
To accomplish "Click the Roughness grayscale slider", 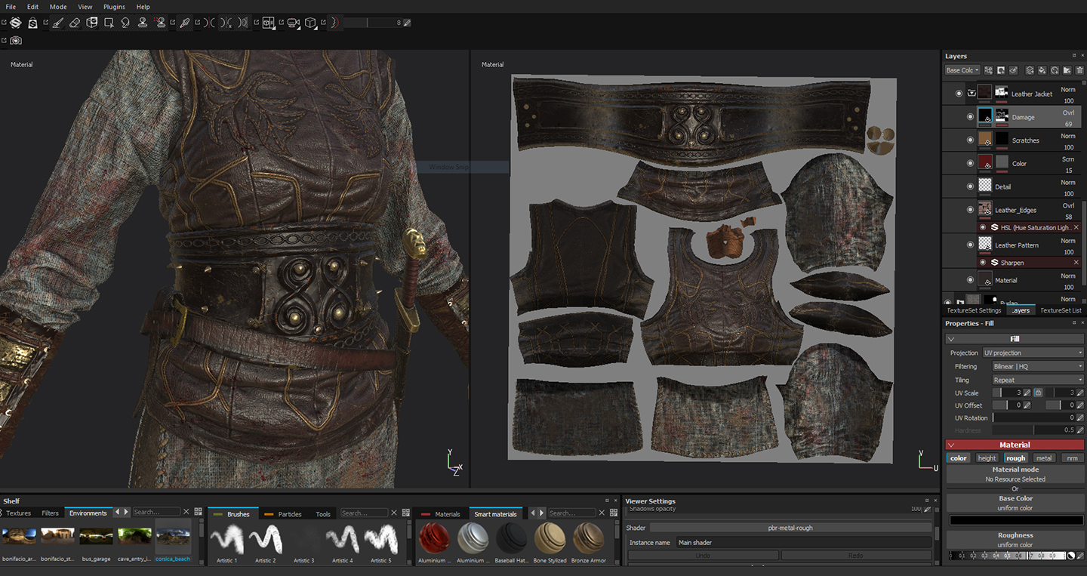I will click(1007, 556).
